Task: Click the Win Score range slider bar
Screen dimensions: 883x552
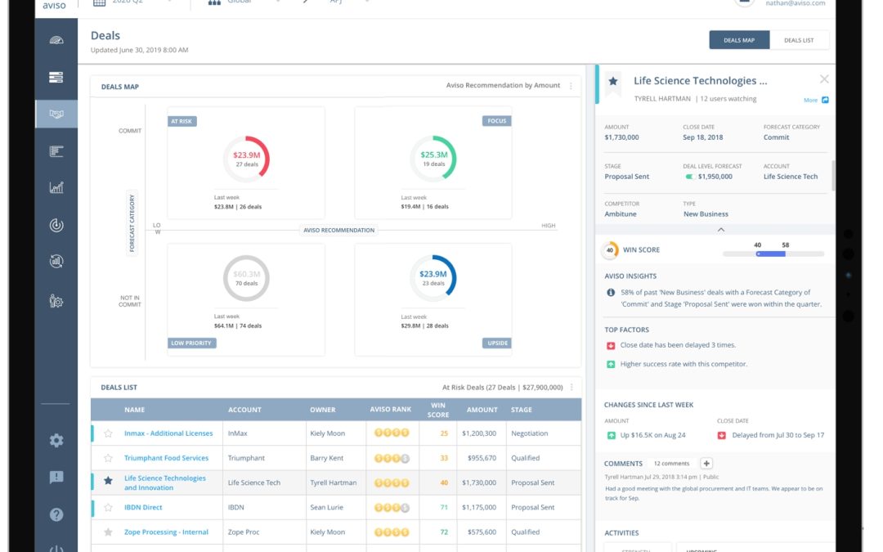Action: point(773,254)
